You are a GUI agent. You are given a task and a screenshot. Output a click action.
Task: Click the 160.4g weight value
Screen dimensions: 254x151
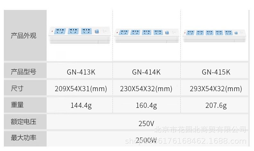[x=146, y=106]
